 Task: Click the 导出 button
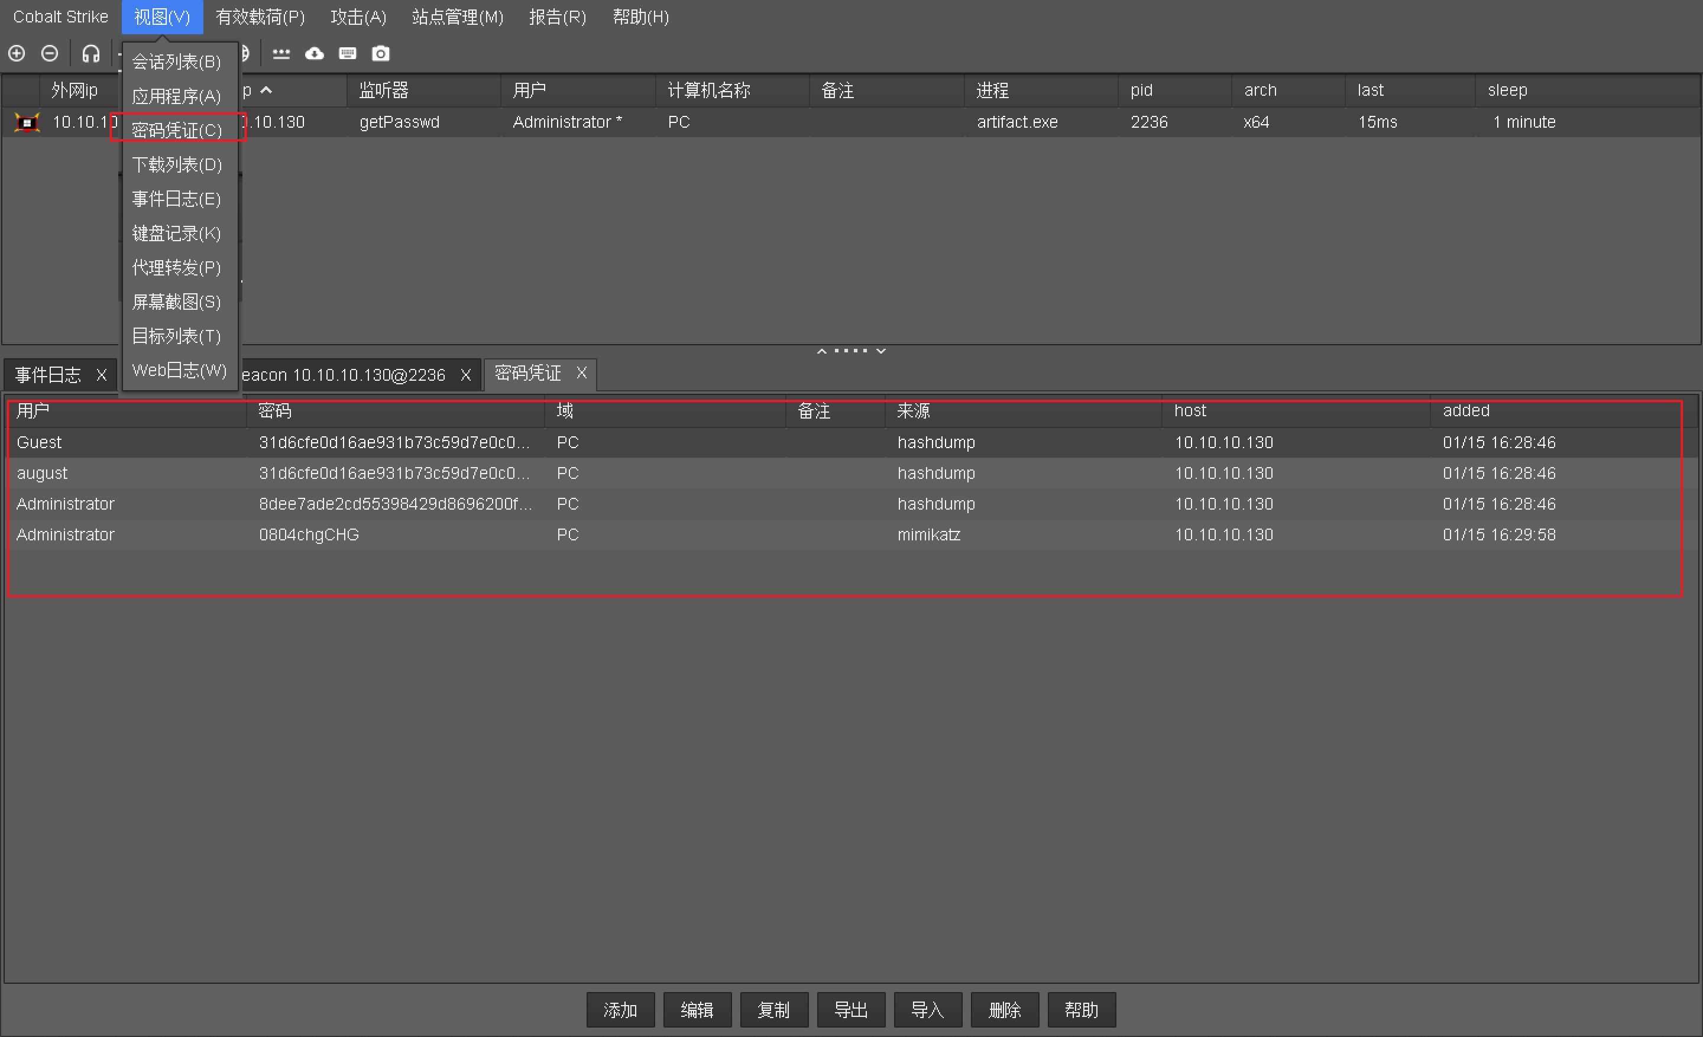(851, 1010)
